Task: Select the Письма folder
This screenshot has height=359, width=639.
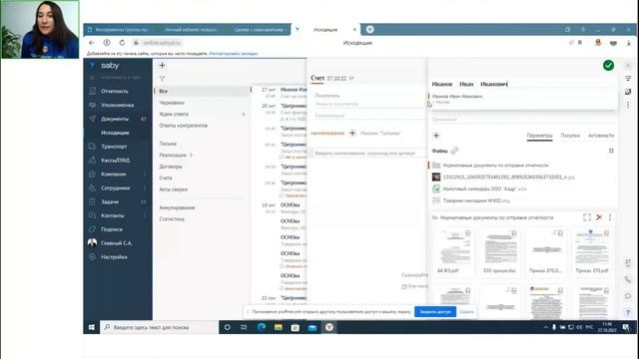Action: pos(168,144)
